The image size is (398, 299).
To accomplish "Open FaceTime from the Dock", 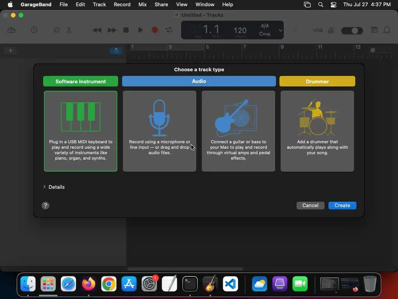I will [x=300, y=284].
